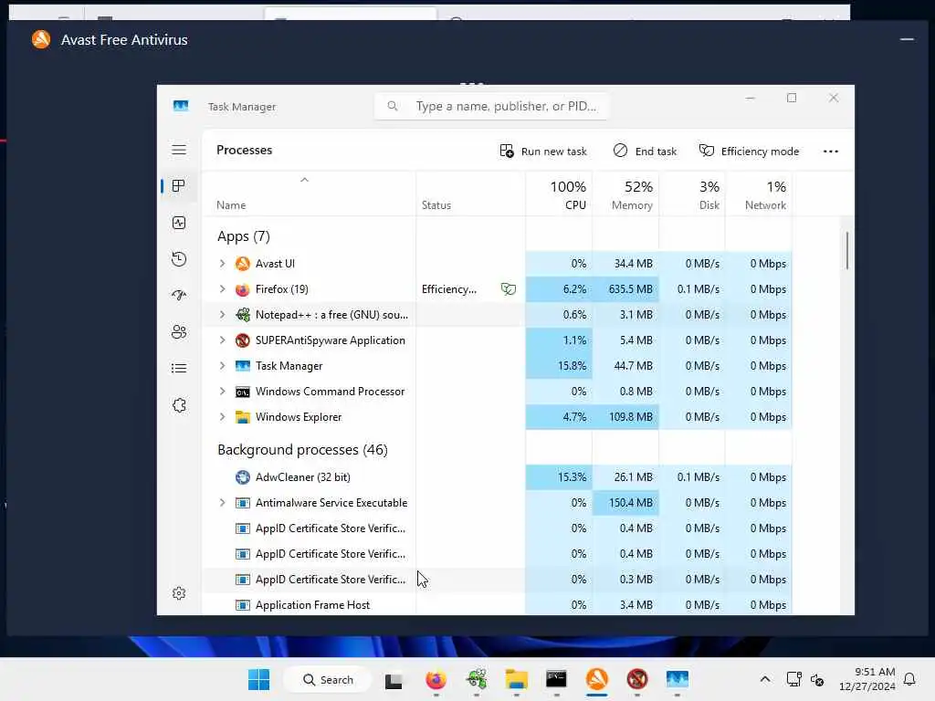This screenshot has height=701, width=935.
Task: Sort processes by Memory column
Action: point(625,194)
